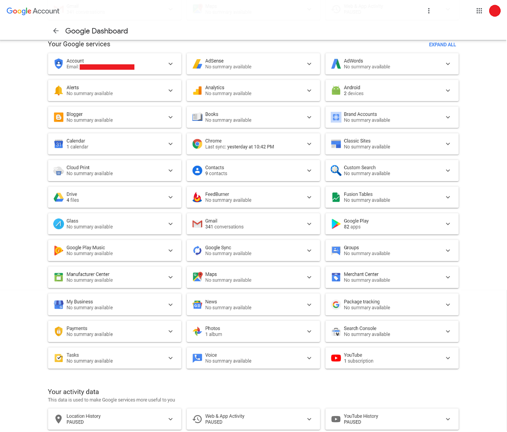Click the Calendar icon showing 31
This screenshot has height=432, width=507.
pyautogui.click(x=58, y=144)
